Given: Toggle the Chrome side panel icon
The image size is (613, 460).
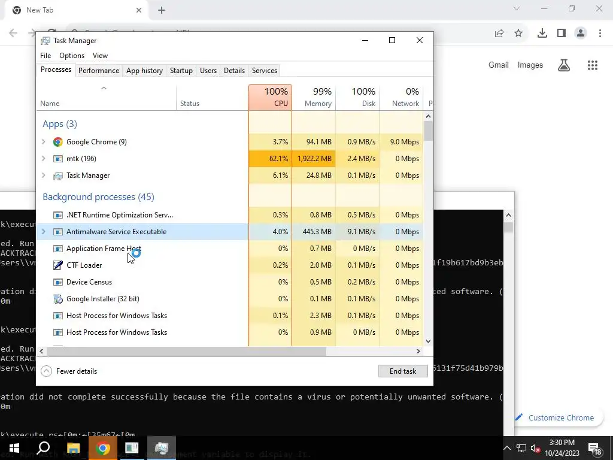Looking at the screenshot, I should click(x=562, y=34).
